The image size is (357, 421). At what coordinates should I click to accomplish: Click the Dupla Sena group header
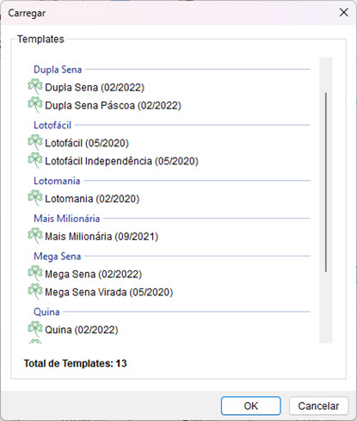pyautogui.click(x=58, y=70)
